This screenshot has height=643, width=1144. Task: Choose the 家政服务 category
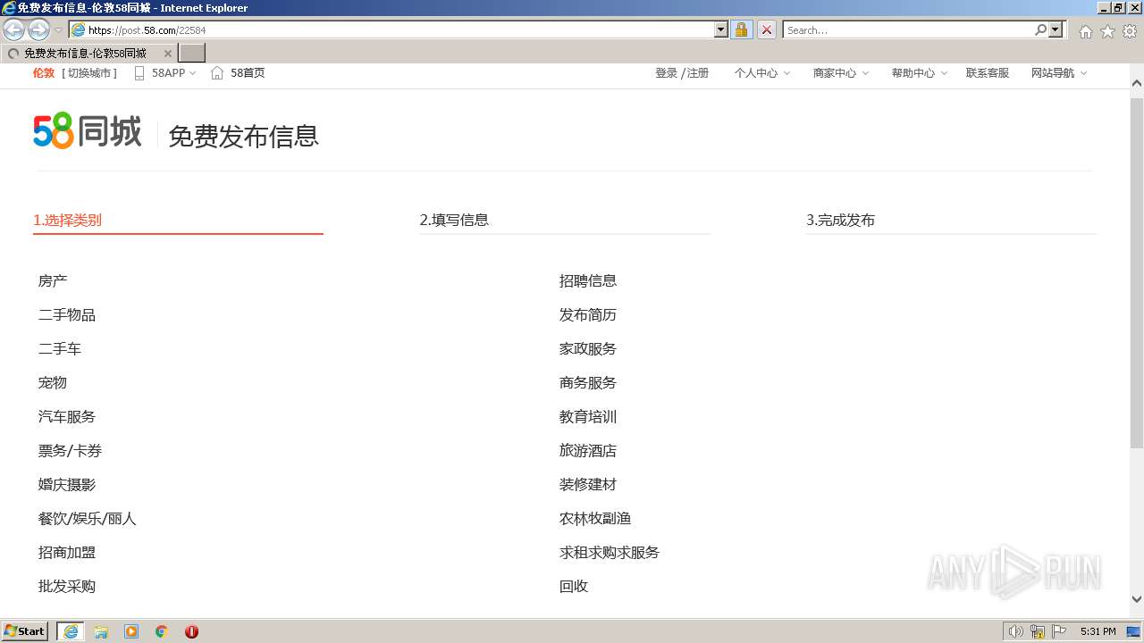click(588, 349)
